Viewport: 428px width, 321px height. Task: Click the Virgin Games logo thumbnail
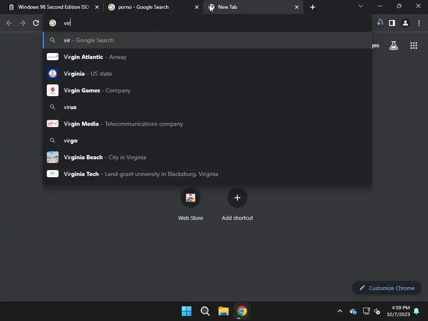[53, 90]
